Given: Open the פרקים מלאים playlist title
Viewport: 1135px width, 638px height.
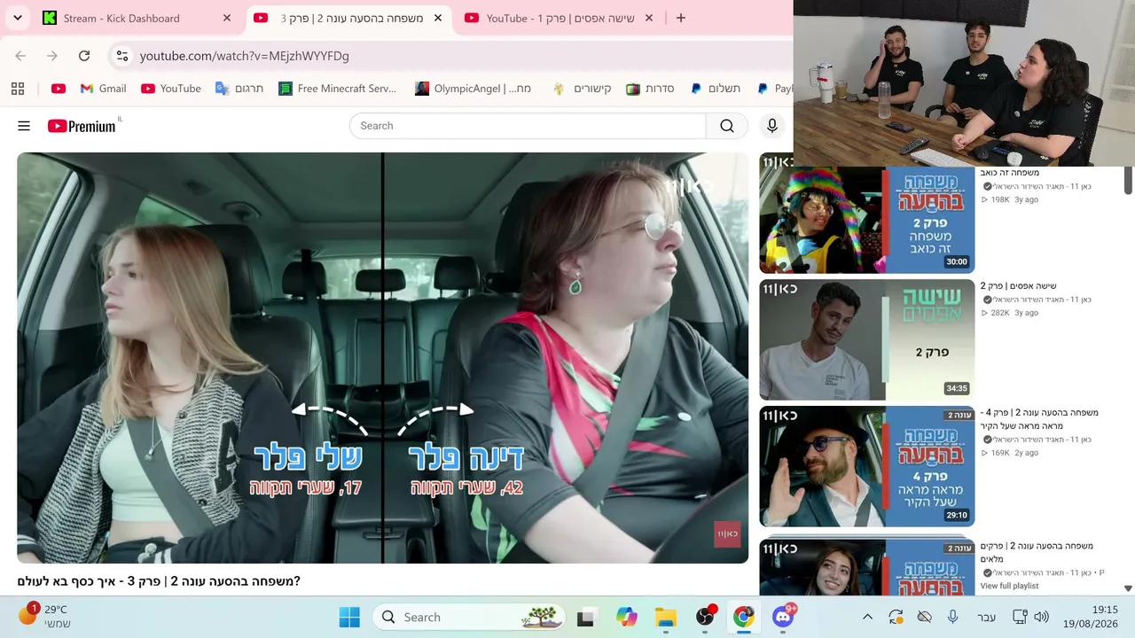Looking at the screenshot, I should point(1037,552).
